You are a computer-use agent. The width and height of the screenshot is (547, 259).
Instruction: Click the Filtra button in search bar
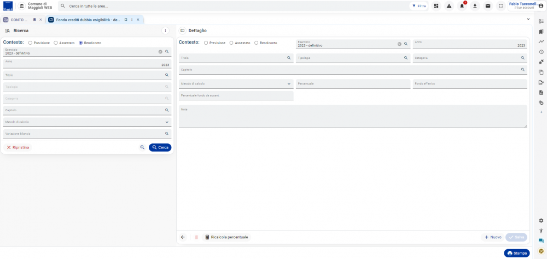[x=418, y=6]
